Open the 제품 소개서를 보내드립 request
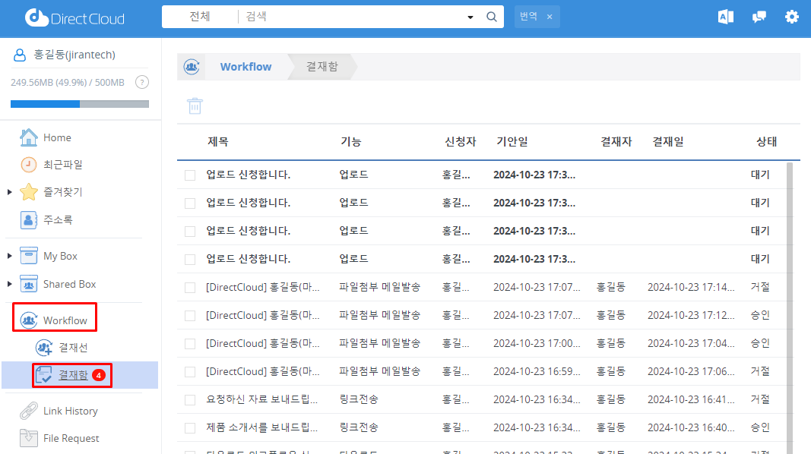 click(261, 427)
